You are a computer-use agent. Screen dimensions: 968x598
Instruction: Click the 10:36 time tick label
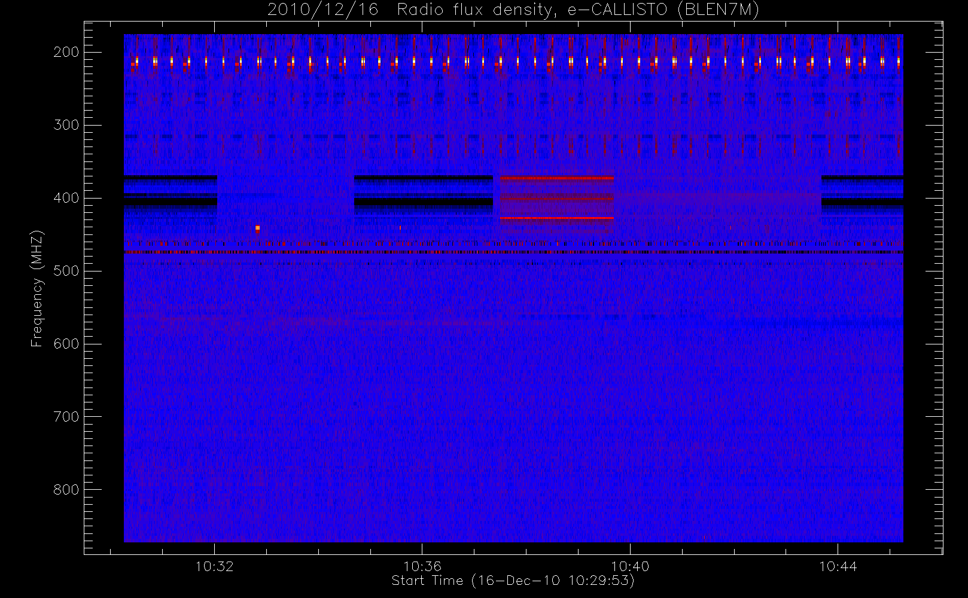(422, 566)
